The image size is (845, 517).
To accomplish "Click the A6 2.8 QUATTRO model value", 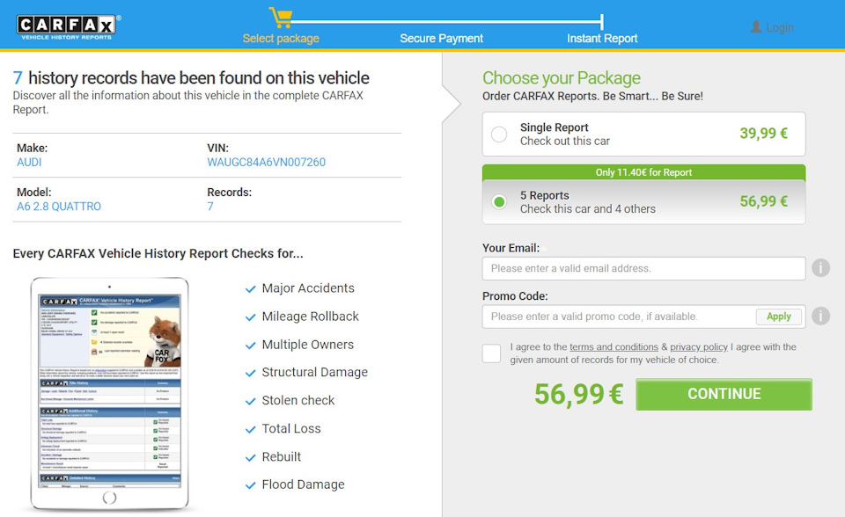I will [x=59, y=207].
